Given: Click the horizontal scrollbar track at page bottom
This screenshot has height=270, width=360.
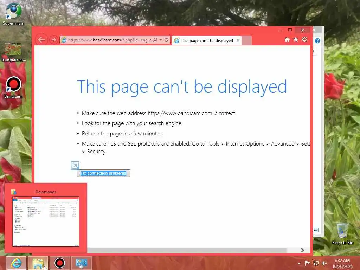Looking at the screenshot, I should (187, 250).
